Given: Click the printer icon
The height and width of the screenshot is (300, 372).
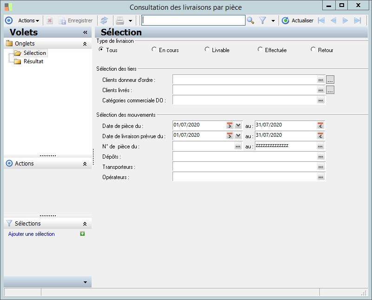Looking at the screenshot, I should 120,20.
